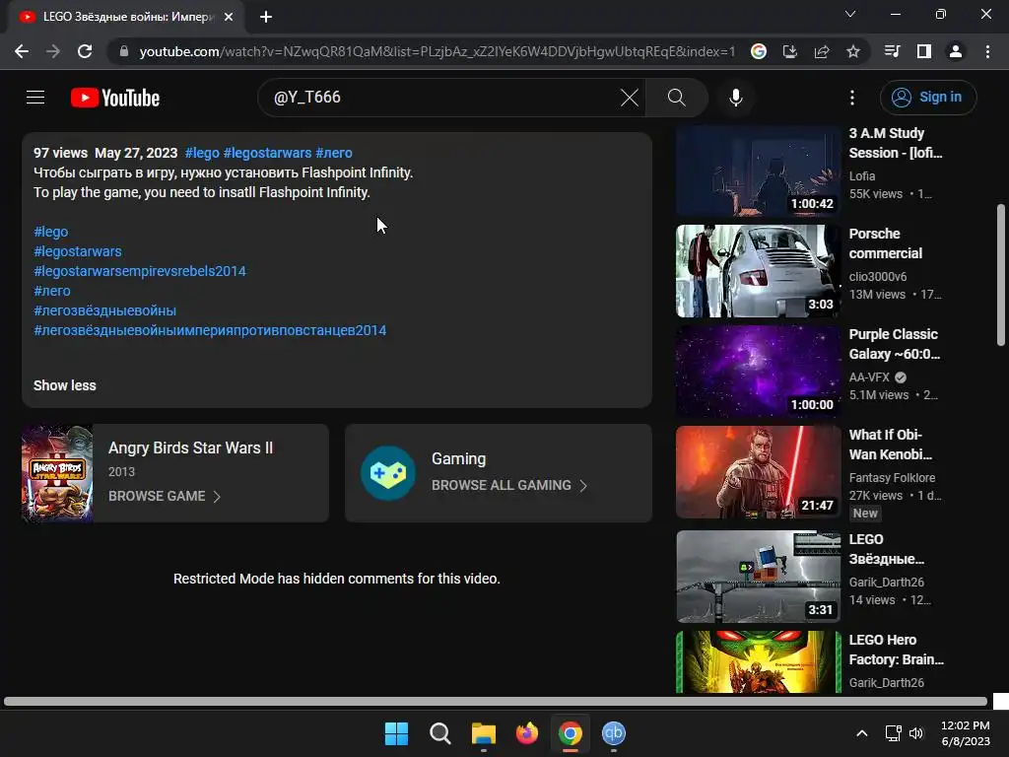Viewport: 1009px width, 757px height.
Task: Visit clio3000v6 channel name
Action: tap(878, 277)
